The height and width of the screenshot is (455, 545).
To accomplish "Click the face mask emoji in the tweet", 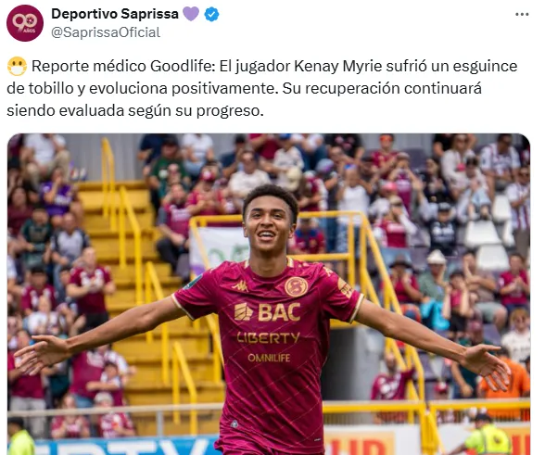I will tap(17, 67).
